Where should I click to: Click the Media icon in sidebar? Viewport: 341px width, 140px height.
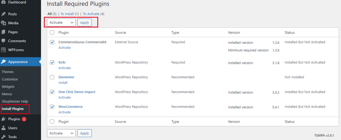[x=4, y=23]
